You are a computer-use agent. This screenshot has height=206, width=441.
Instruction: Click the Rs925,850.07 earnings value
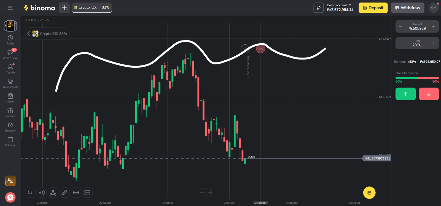[430, 62]
